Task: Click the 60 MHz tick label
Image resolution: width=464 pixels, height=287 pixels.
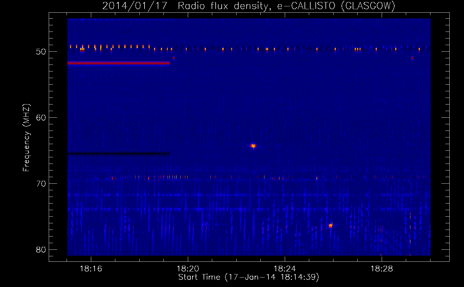Action: pyautogui.click(x=41, y=118)
